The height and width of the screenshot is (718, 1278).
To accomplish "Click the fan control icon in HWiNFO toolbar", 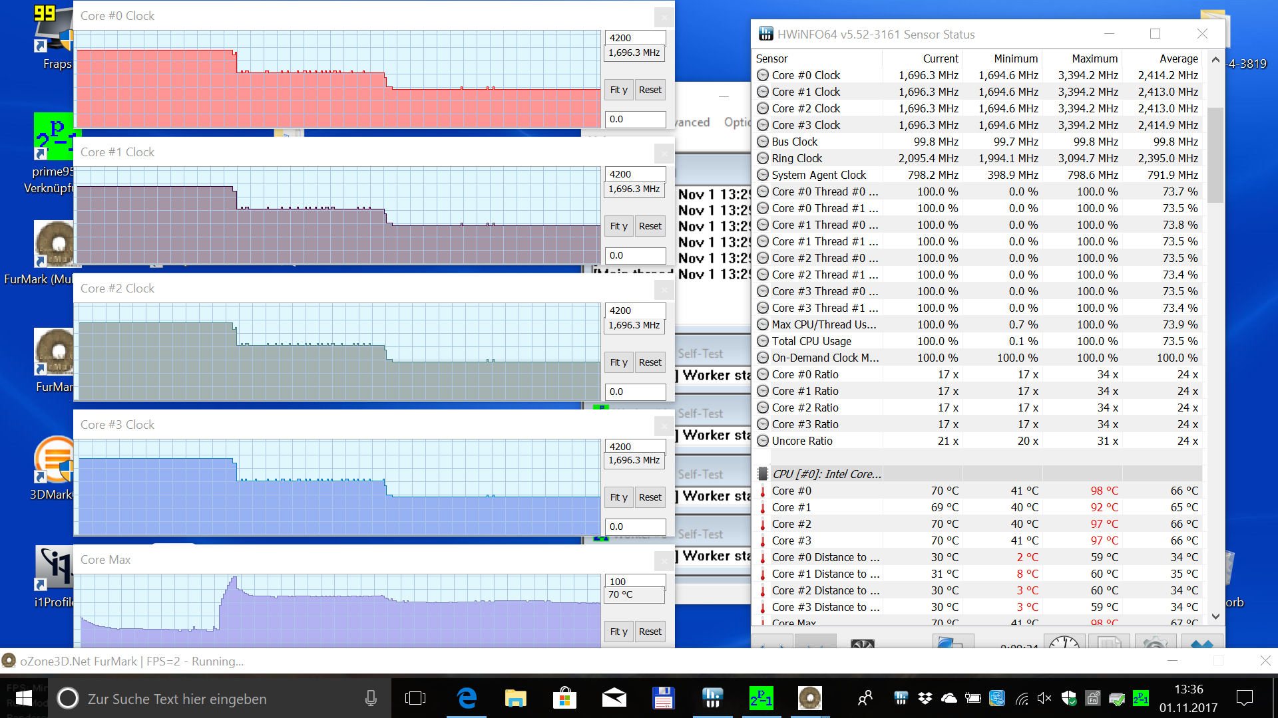I will click(863, 644).
